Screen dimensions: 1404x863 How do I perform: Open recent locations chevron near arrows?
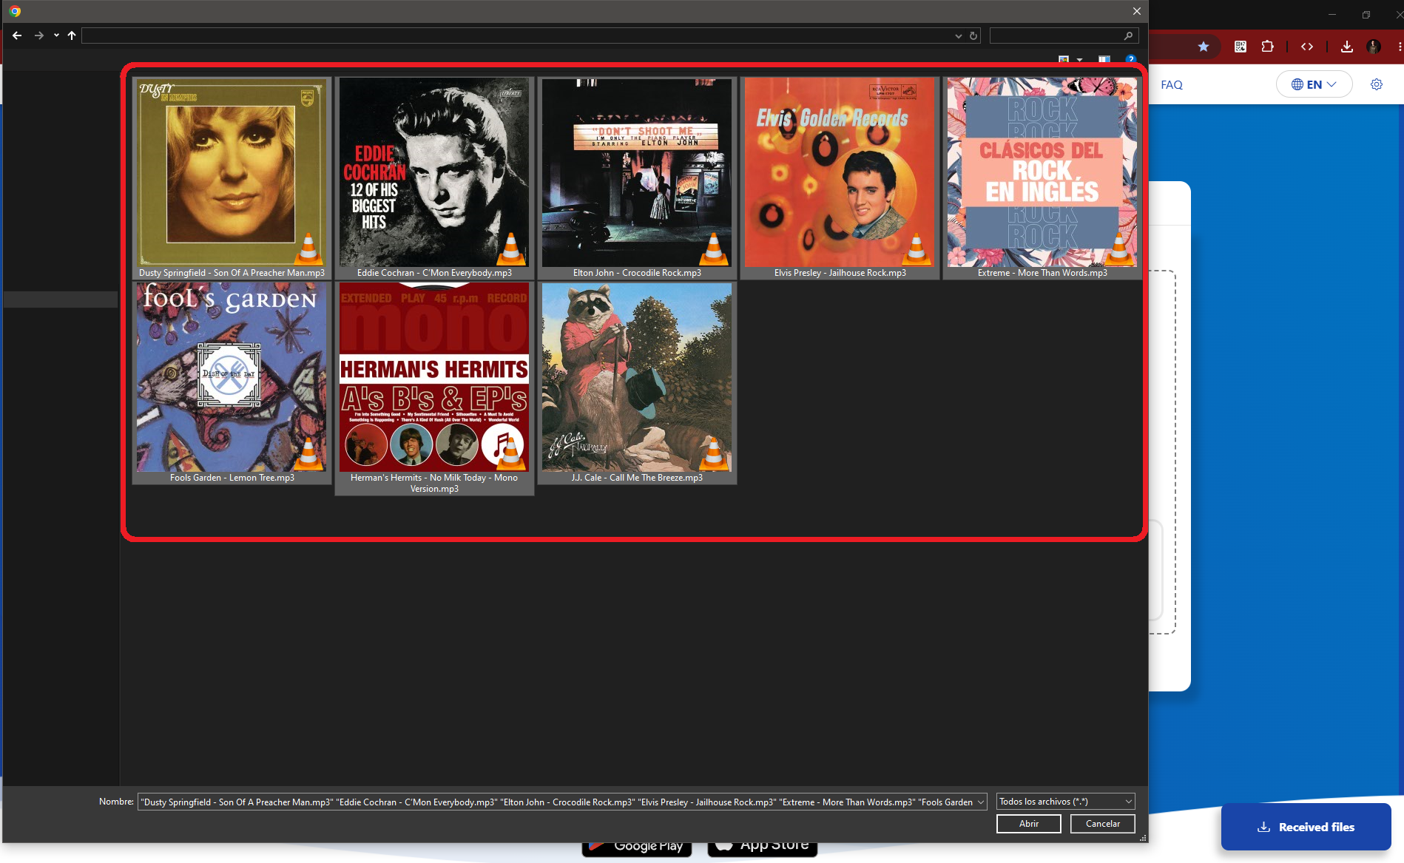(56, 35)
